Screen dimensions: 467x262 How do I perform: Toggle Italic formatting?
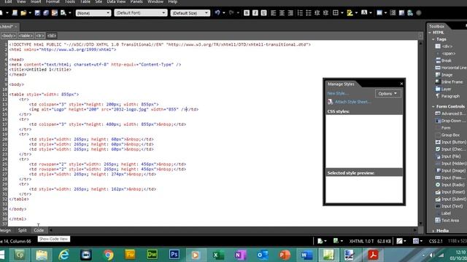[255, 13]
